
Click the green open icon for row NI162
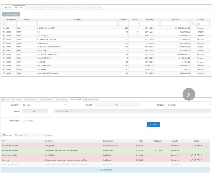click(x=4, y=36)
